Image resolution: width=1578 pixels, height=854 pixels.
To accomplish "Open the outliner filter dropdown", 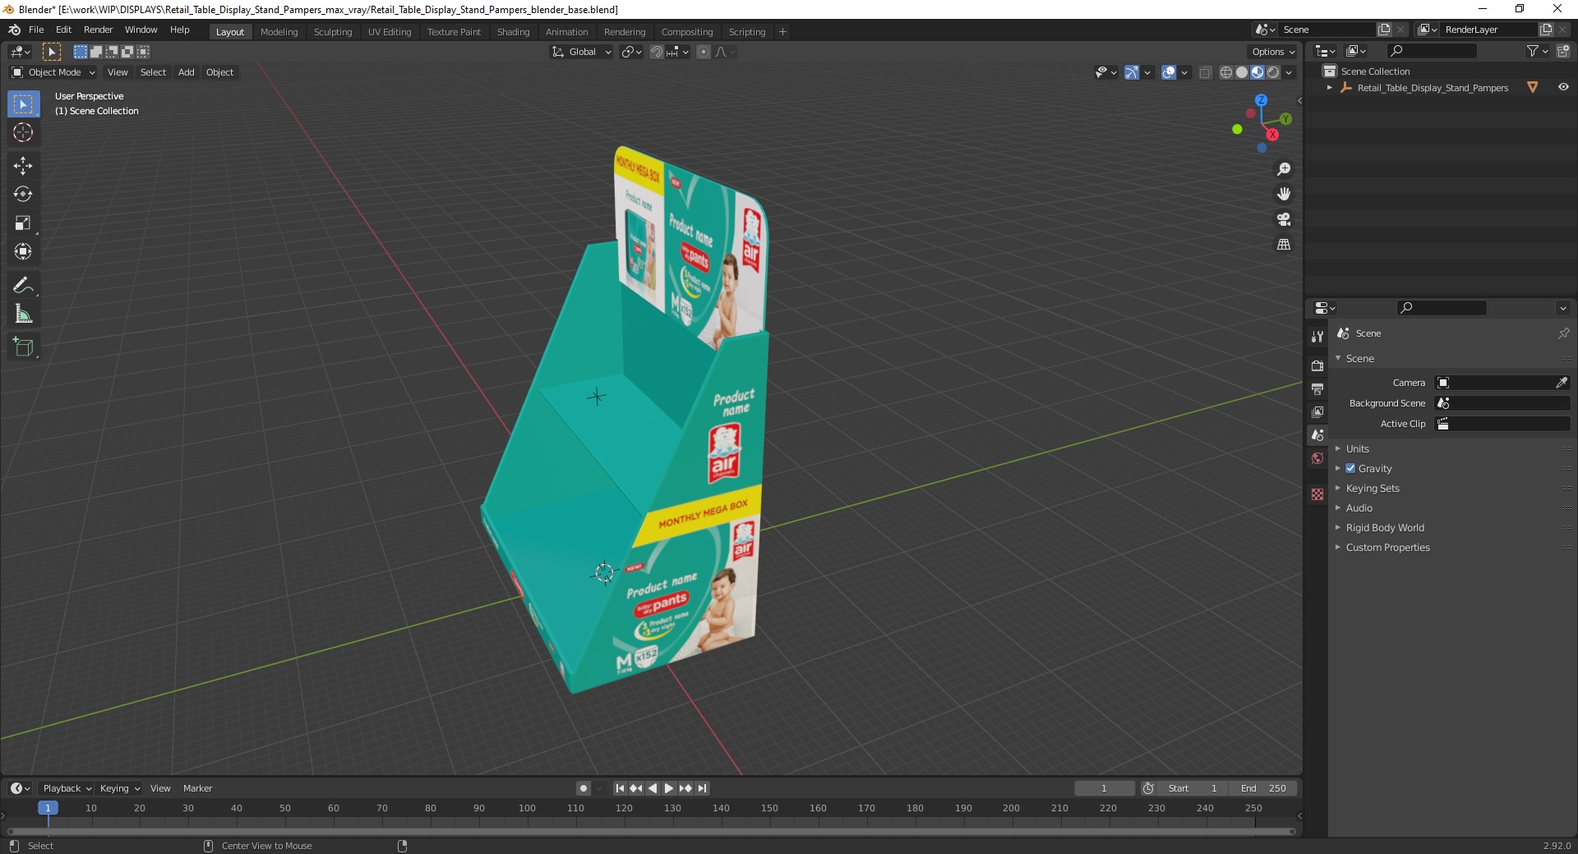I will coord(1537,51).
